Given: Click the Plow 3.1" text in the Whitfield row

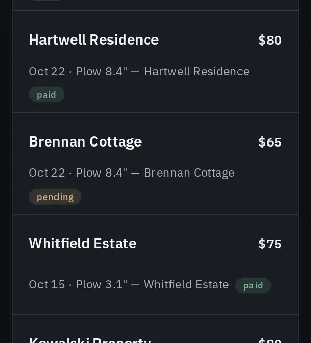Looking at the screenshot, I should [102, 284].
